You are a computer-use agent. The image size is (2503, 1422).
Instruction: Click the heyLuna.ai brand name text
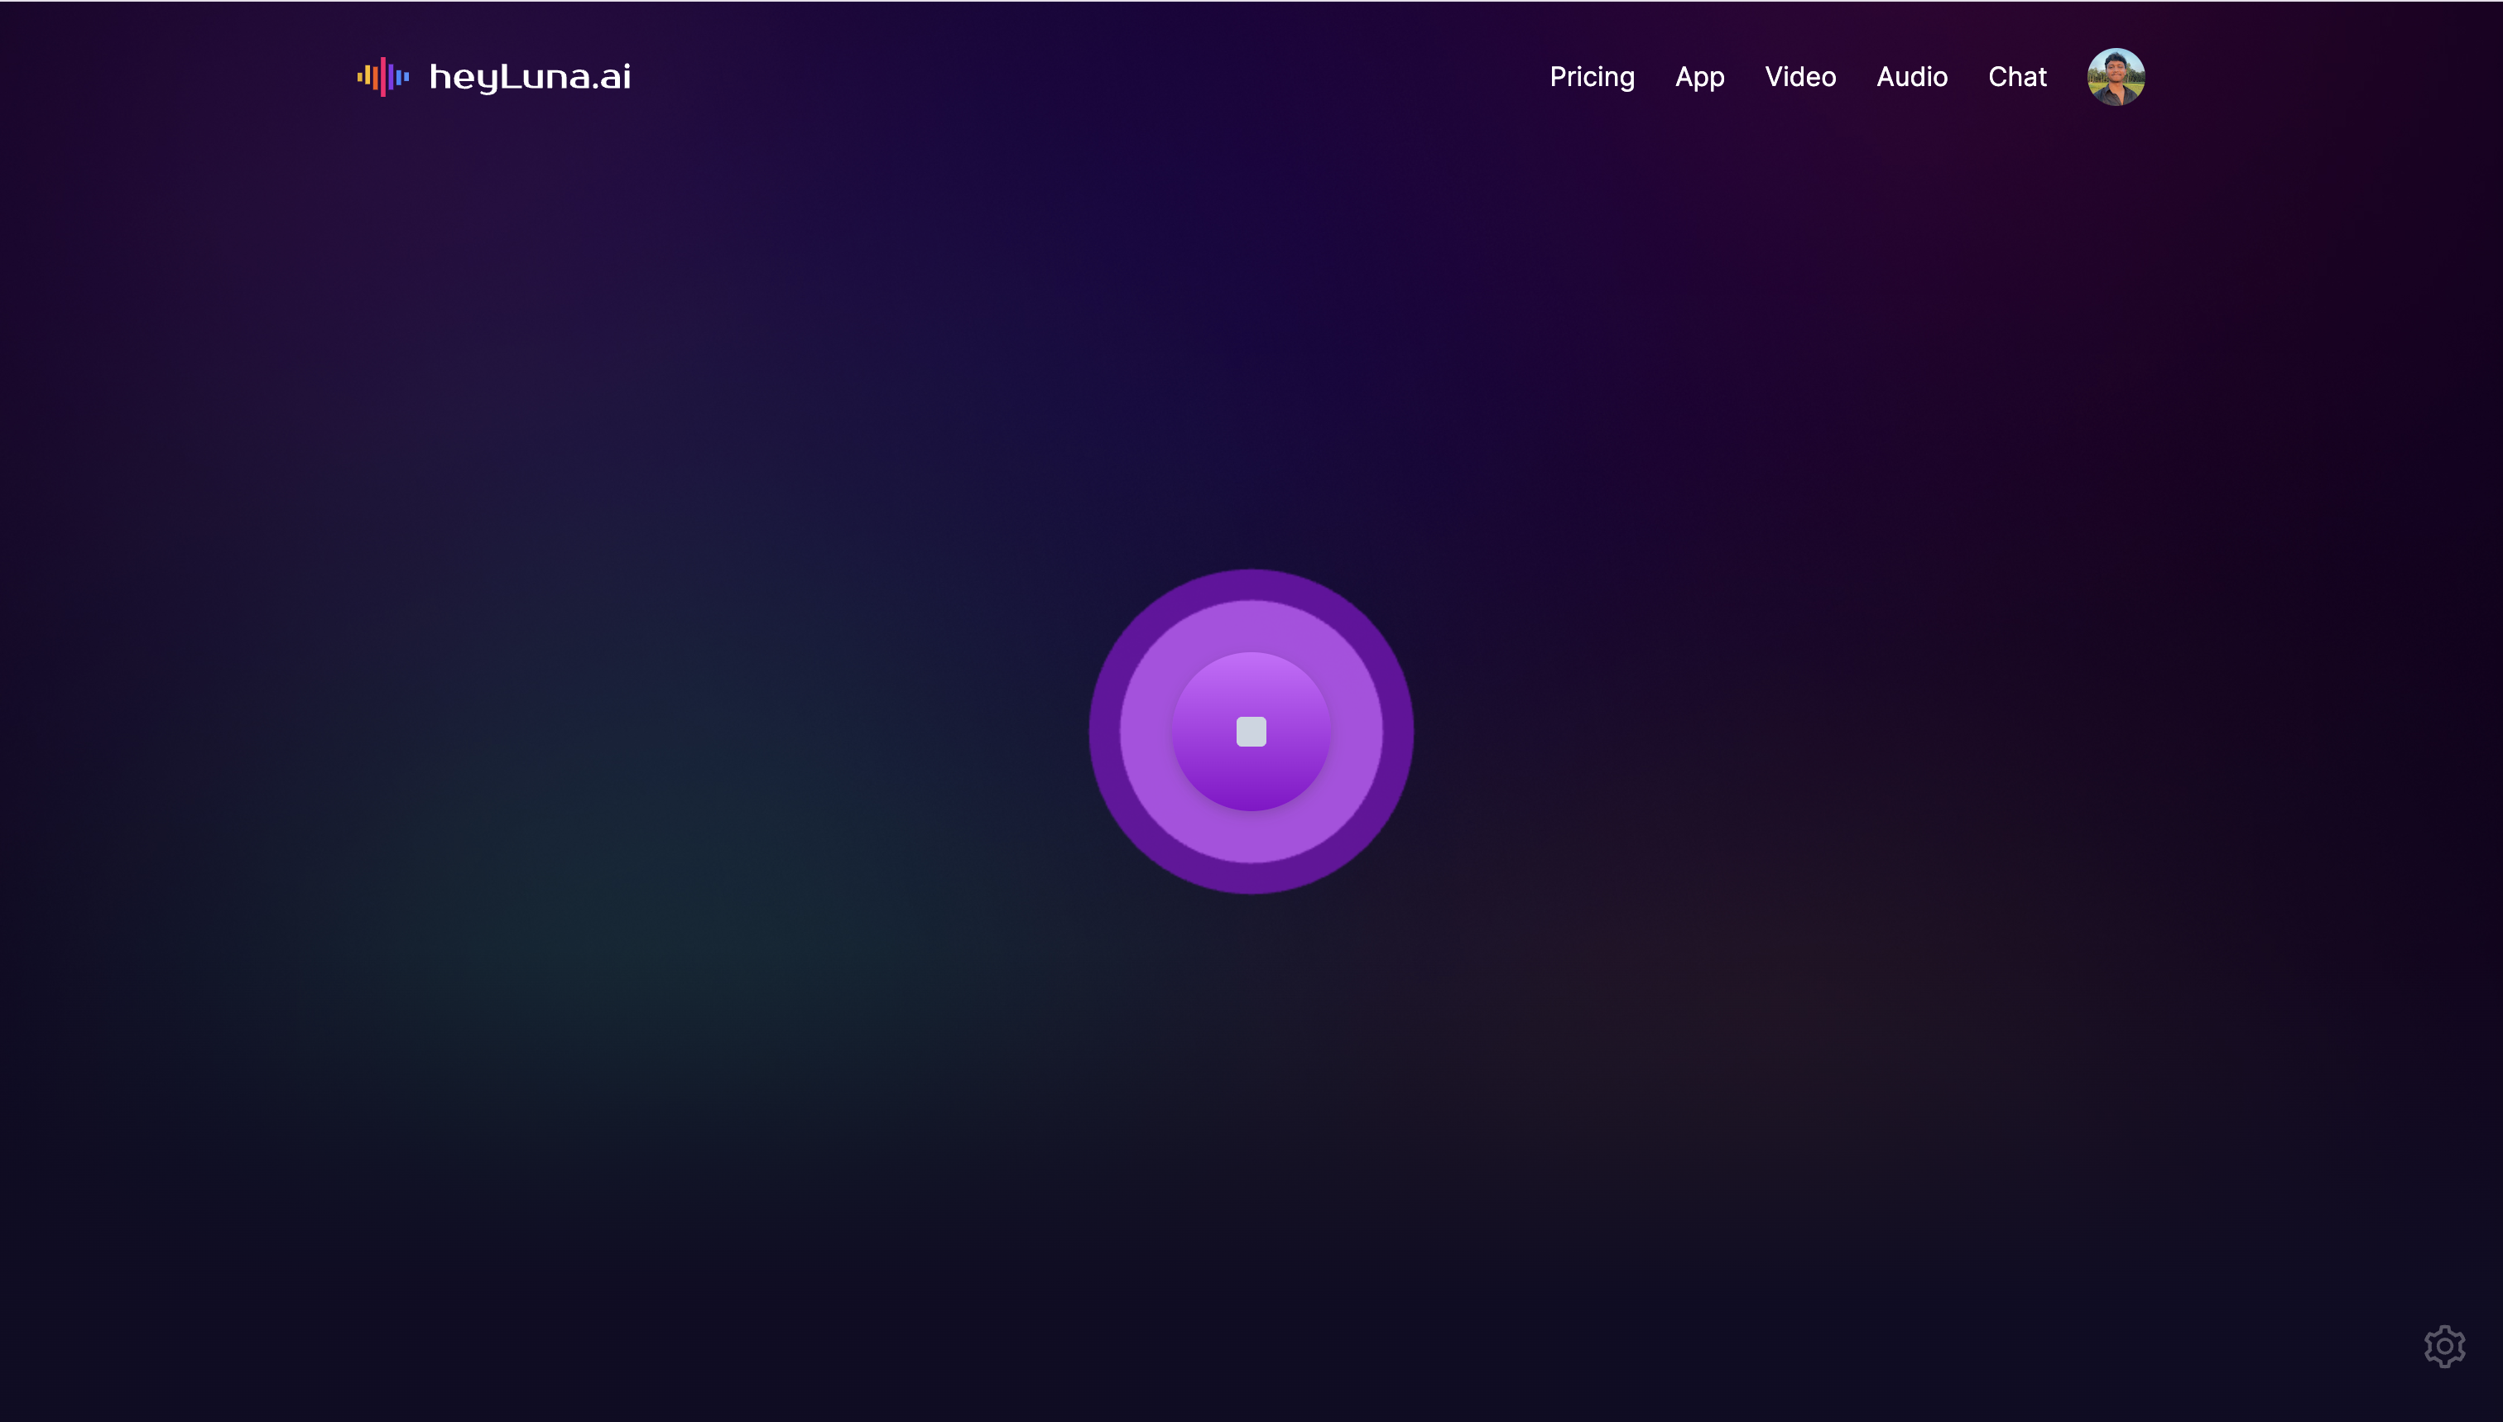click(531, 77)
